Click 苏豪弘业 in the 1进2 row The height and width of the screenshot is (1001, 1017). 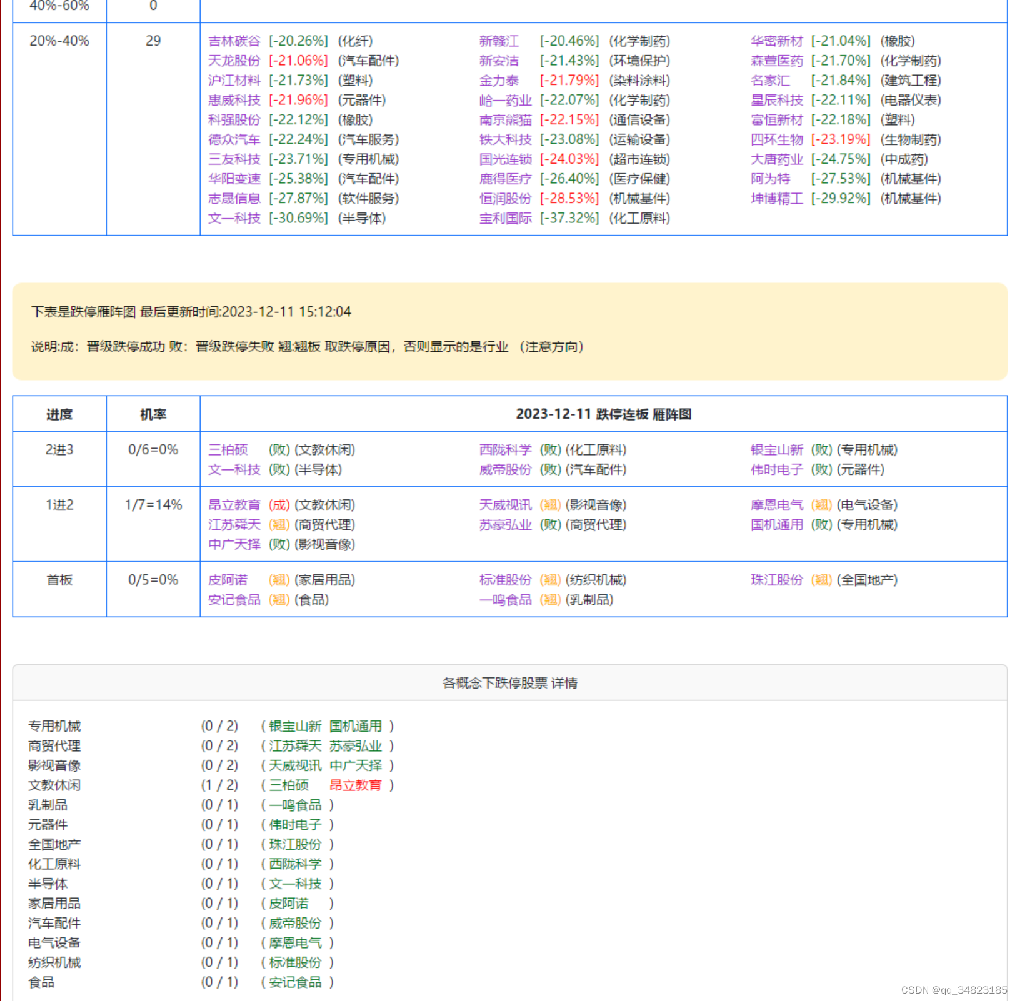click(505, 525)
